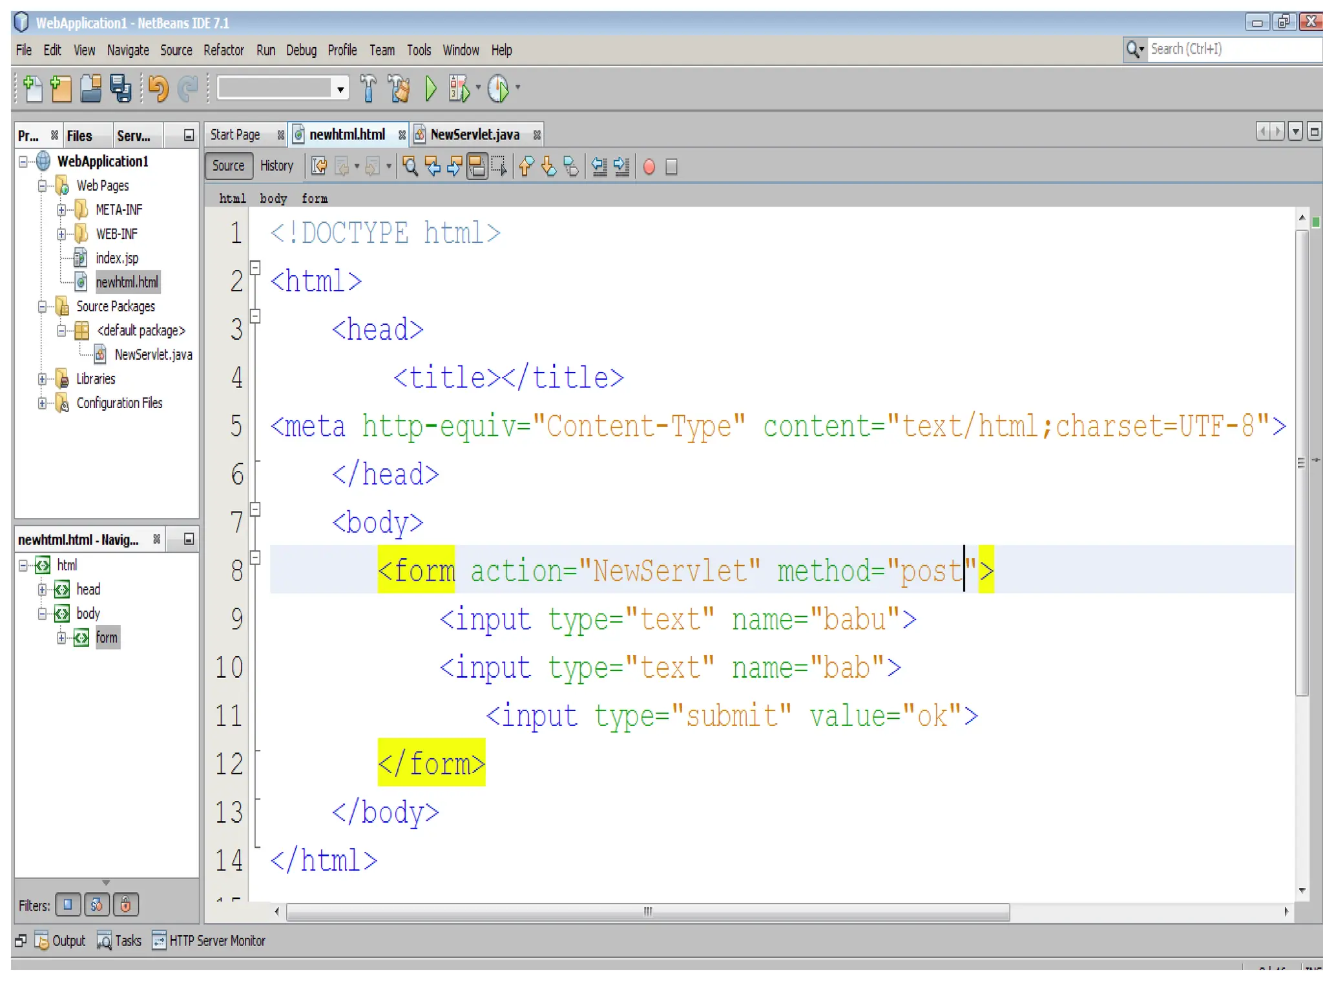Click the History view button
Viewport: 1323px width, 992px height.
[x=276, y=166]
